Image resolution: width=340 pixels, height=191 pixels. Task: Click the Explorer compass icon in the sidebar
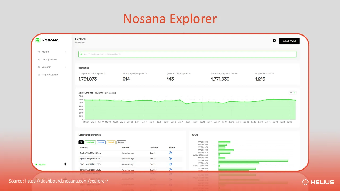click(39, 67)
